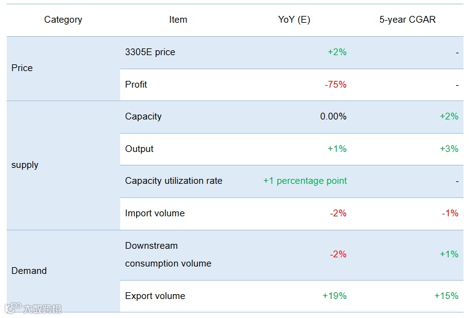Select the -75% profit value
The image size is (469, 318).
tap(335, 85)
